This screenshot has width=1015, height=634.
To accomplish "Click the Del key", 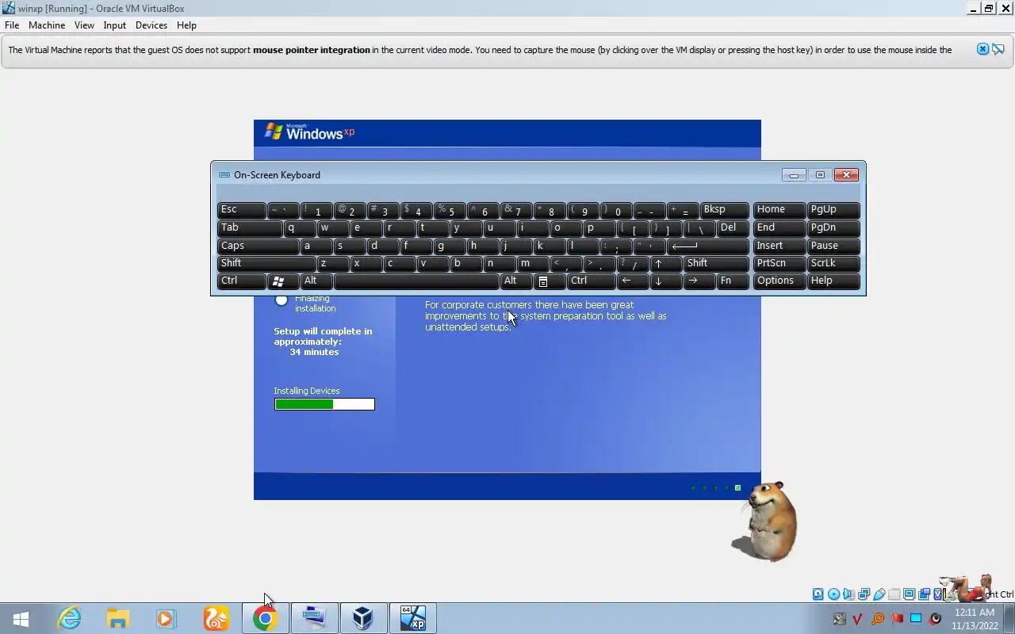I will 733,228.
